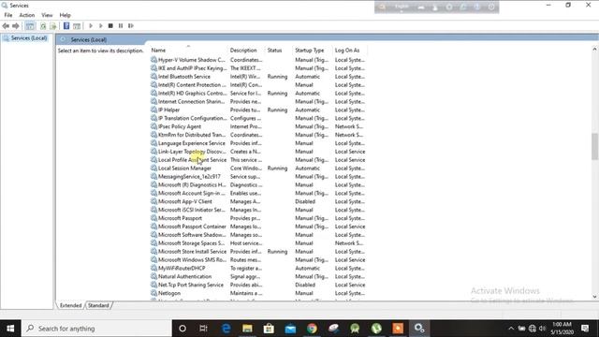Open Google Chrome from the taskbar
599x337 pixels.
(312, 329)
